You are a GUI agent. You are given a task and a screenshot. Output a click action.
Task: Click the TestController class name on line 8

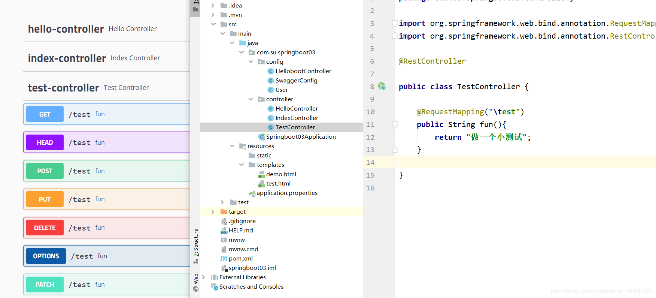click(x=489, y=87)
